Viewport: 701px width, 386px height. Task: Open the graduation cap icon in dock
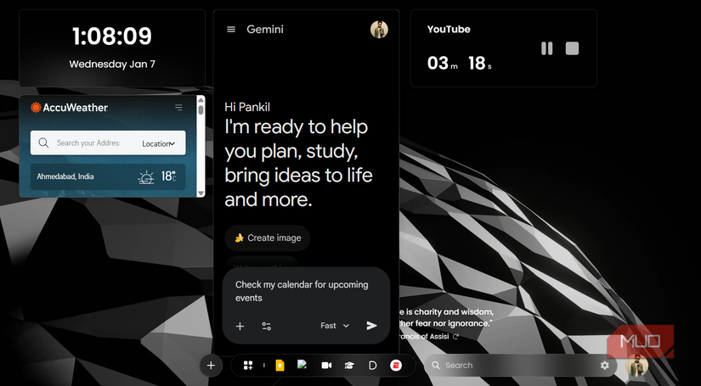349,366
